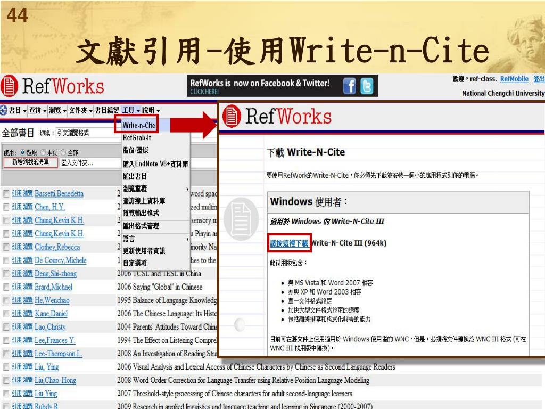Tick the checkbox for Lee, Frances Y.
Image resolution: width=545 pixels, height=409 pixels.
pyautogui.click(x=6, y=340)
